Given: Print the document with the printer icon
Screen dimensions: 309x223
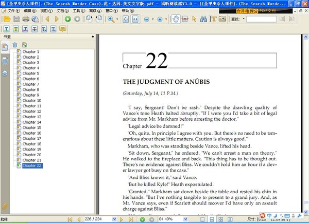Looking at the screenshot, I should (x=26, y=19).
